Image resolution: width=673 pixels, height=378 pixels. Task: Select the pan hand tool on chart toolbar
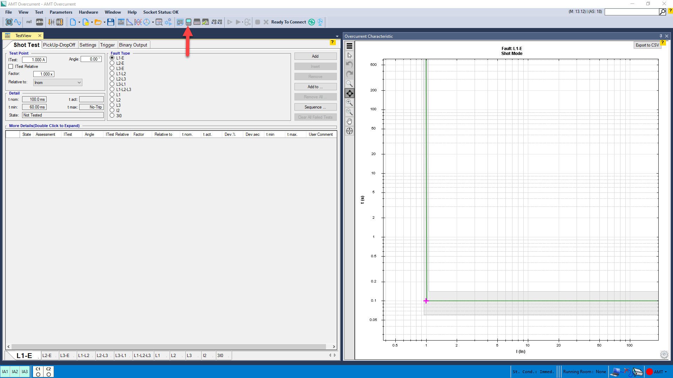click(x=349, y=121)
